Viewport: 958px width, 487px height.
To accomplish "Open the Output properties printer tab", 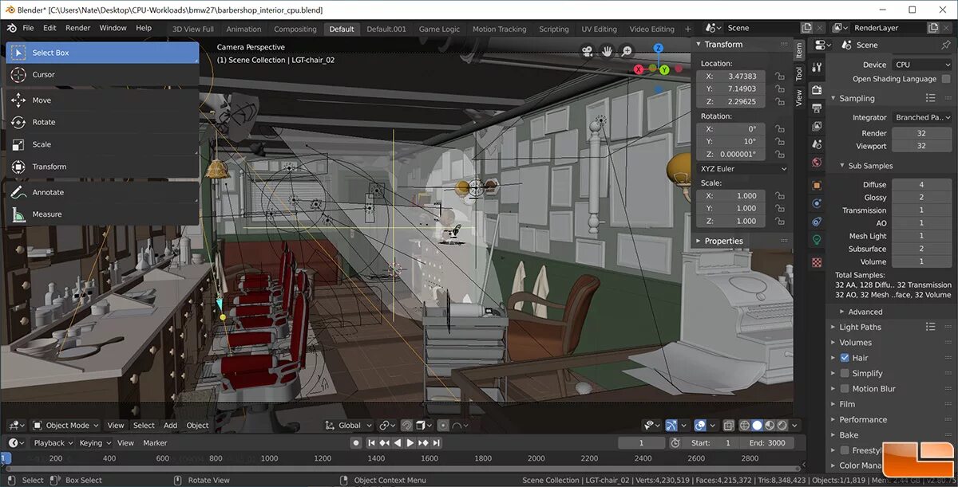I will 817,108.
